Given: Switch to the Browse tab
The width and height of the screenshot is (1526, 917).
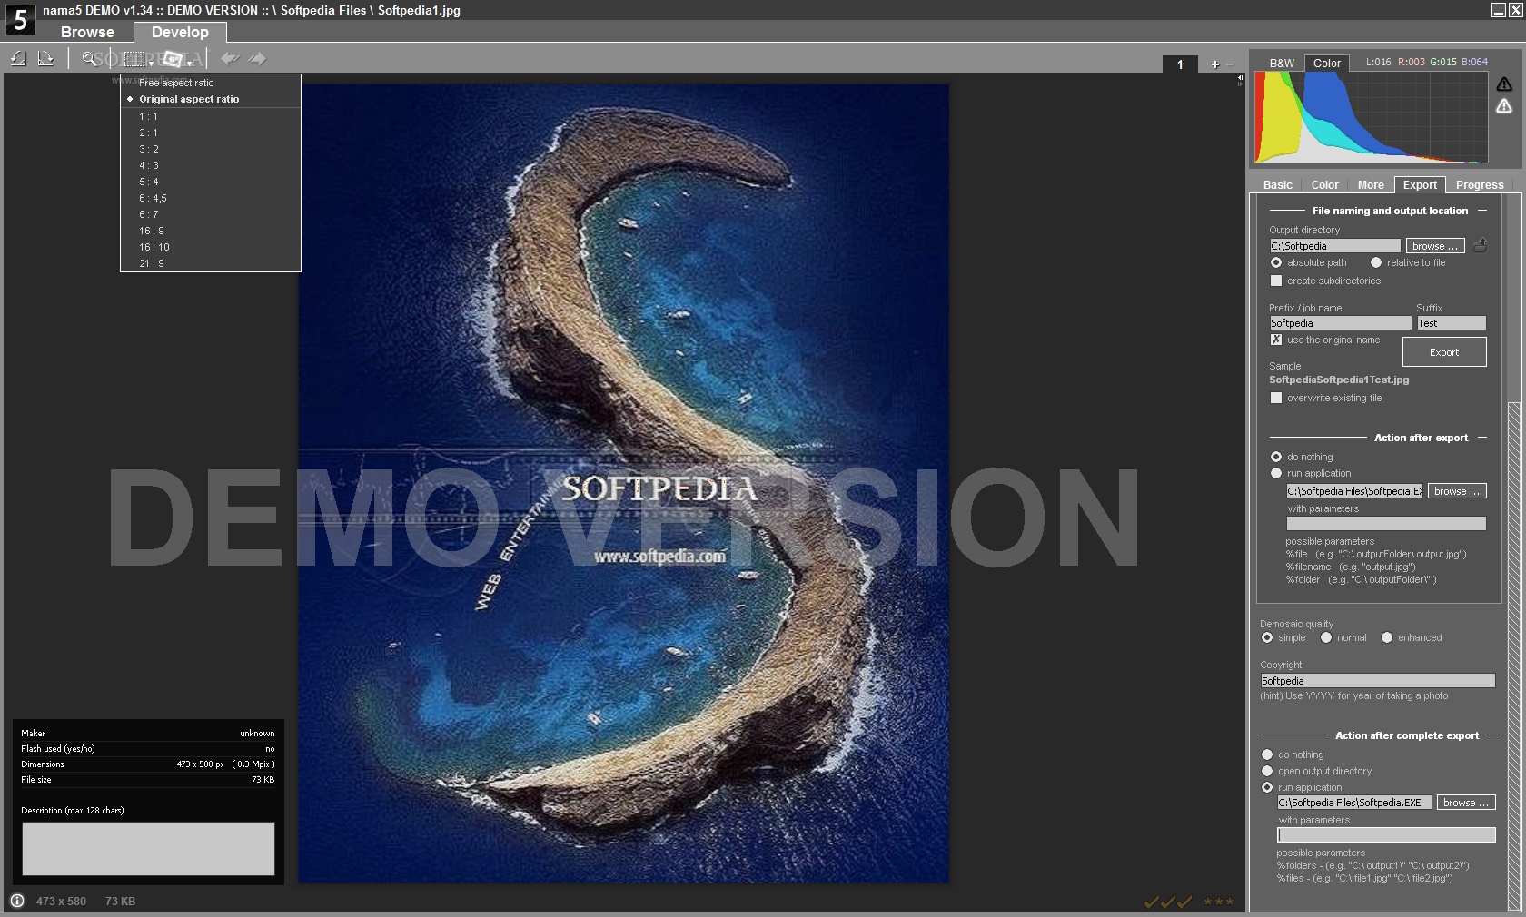Looking at the screenshot, I should pyautogui.click(x=87, y=32).
